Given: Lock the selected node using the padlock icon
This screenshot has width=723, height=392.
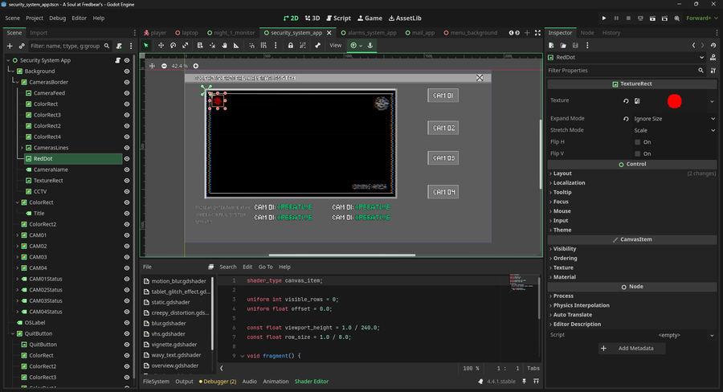Looking at the screenshot, I should click(290, 46).
